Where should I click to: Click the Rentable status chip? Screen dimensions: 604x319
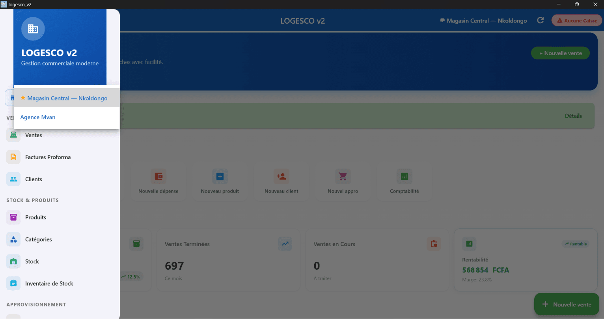576,244
